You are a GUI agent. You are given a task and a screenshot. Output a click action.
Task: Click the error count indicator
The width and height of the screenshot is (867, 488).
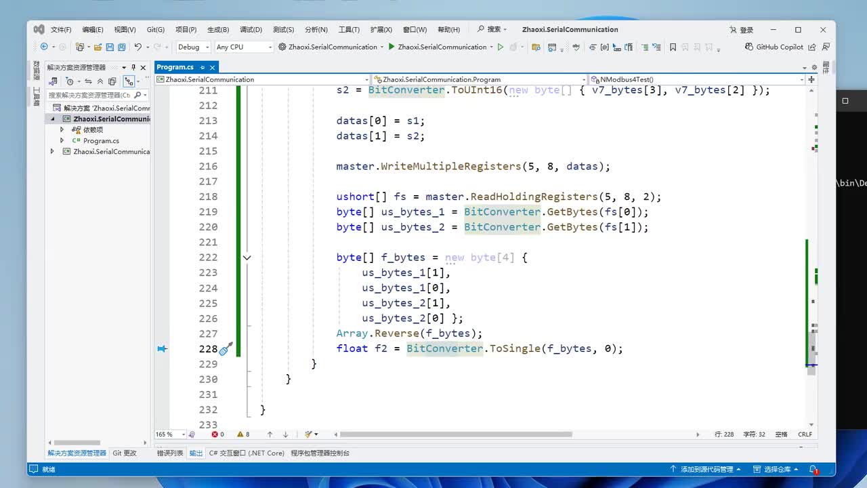click(x=217, y=434)
